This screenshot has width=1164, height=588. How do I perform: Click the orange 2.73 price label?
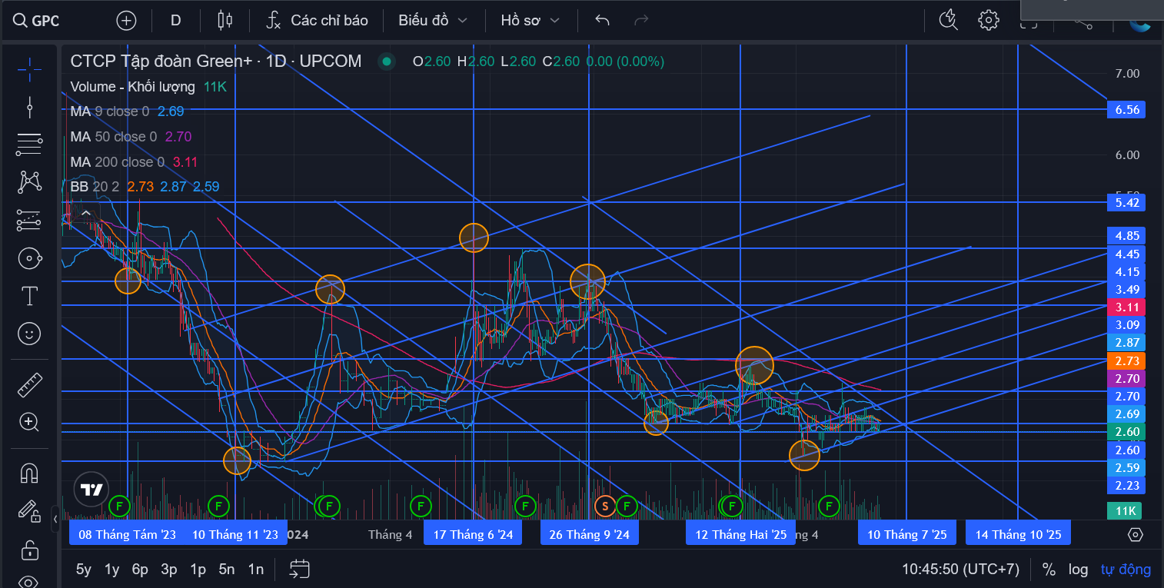(1126, 360)
